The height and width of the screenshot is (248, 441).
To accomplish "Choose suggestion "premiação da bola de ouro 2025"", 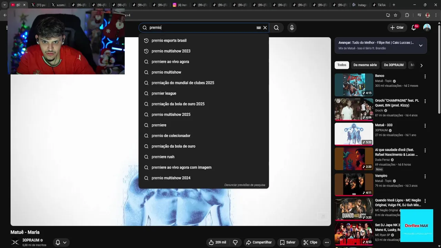I will [204, 104].
